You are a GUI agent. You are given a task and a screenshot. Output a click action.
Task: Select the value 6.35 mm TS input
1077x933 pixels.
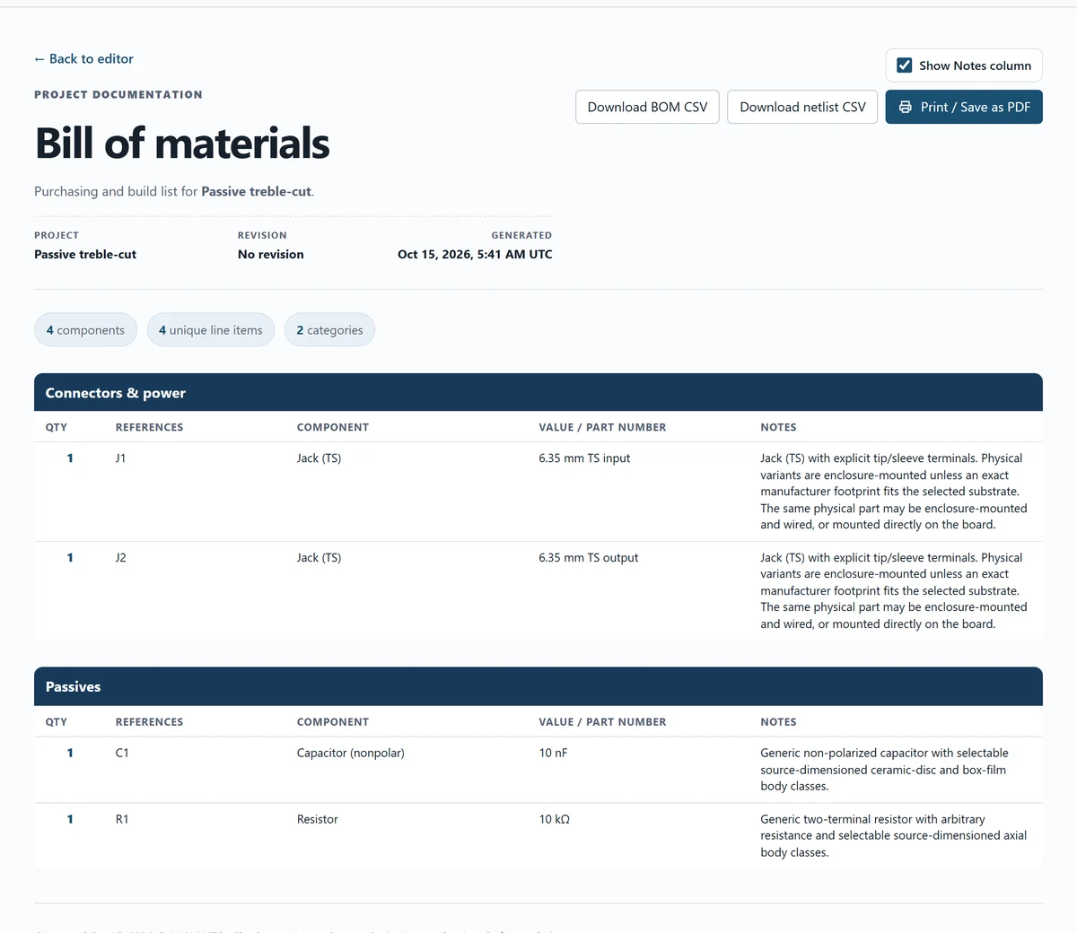pos(584,458)
